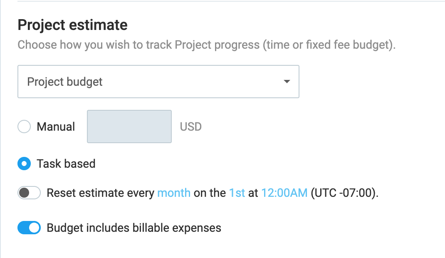The width and height of the screenshot is (445, 258).
Task: Select the Task based radio button
Action: click(24, 164)
